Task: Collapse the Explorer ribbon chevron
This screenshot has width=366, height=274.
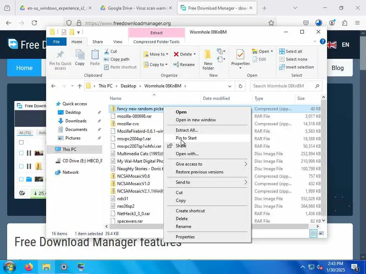Action: tap(315, 41)
